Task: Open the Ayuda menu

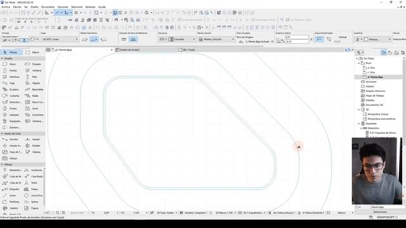Action: click(x=101, y=7)
